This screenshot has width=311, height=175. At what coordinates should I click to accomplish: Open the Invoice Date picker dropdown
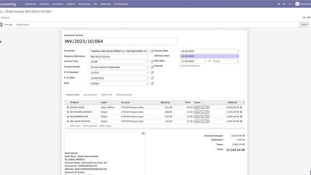238,51
